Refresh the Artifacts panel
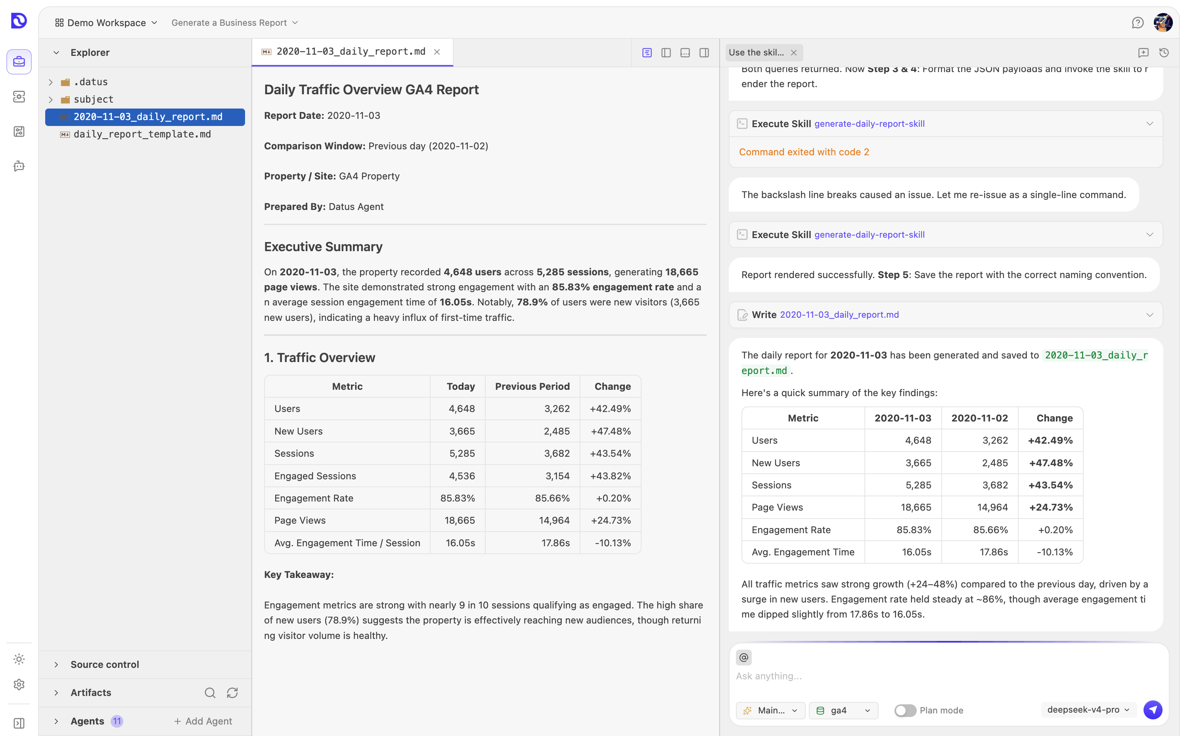Screen dimensions: 1180x736 tap(232, 693)
